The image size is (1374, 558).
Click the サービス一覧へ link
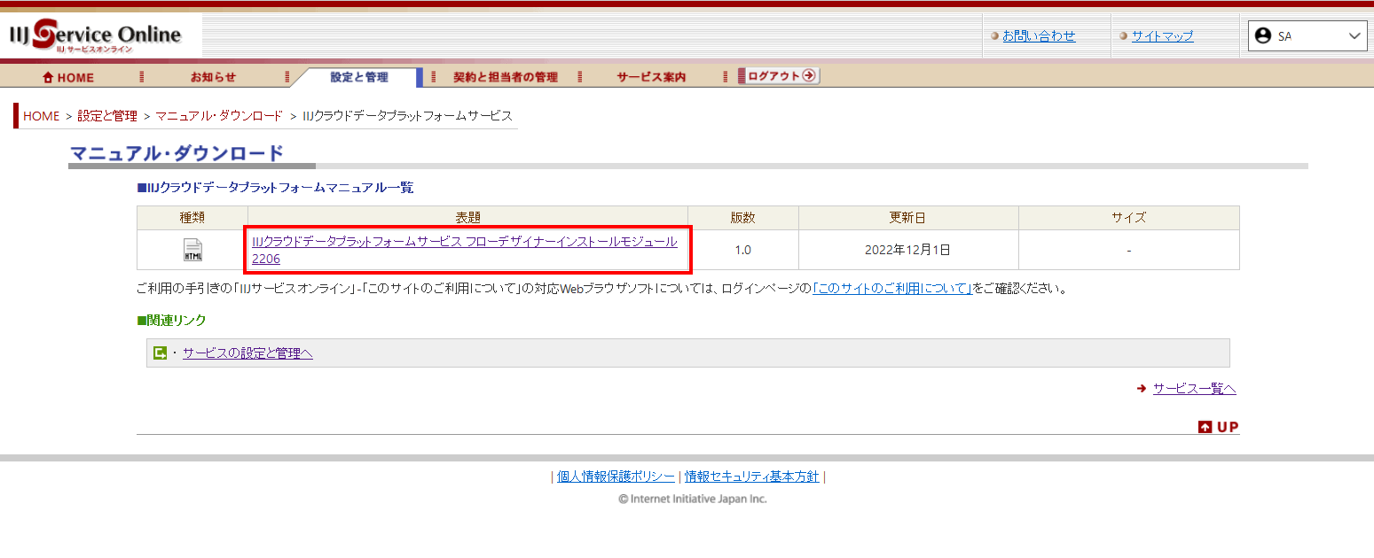(1194, 389)
